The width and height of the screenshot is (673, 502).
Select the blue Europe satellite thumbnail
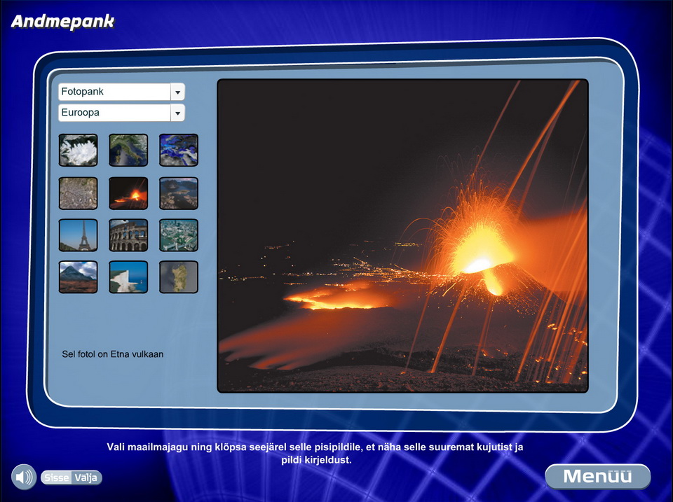179,150
